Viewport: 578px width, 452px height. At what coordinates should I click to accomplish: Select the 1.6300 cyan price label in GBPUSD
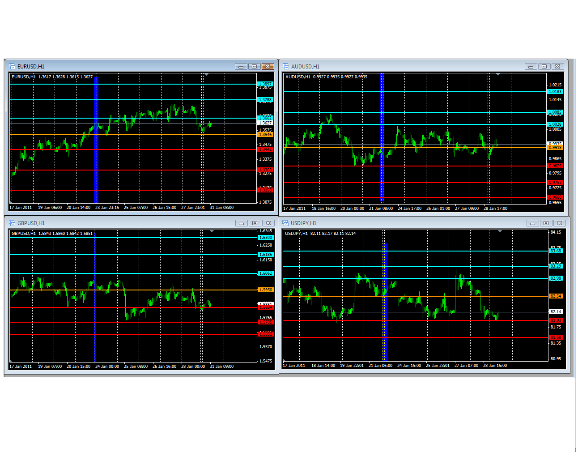(266, 237)
